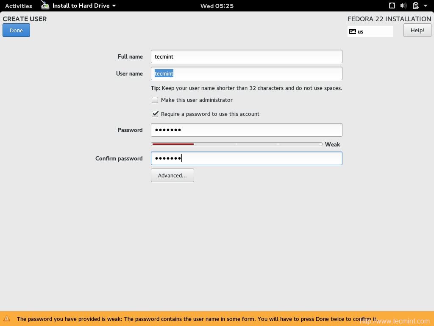This screenshot has height=326, width=434.
Task: Click the power/battery status icon
Action: tap(416, 6)
